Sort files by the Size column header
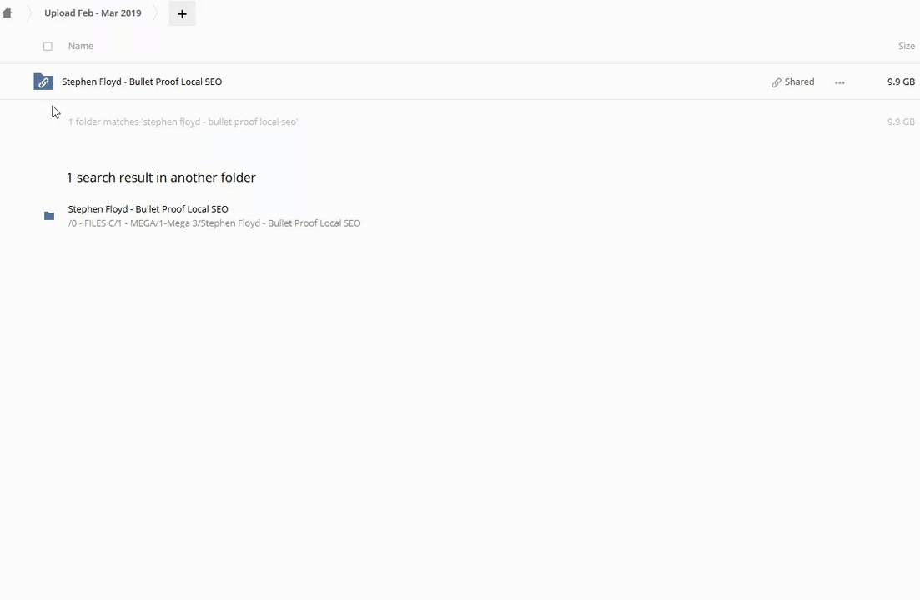 coord(906,46)
